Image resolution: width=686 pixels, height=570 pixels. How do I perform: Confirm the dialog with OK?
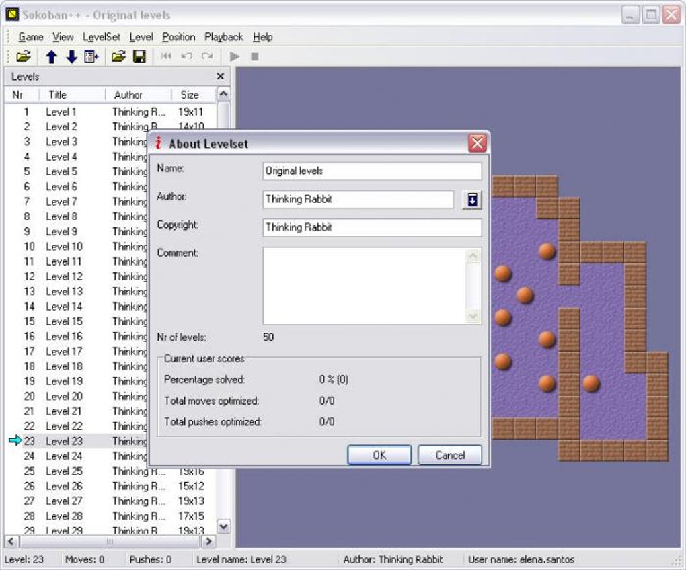(379, 455)
